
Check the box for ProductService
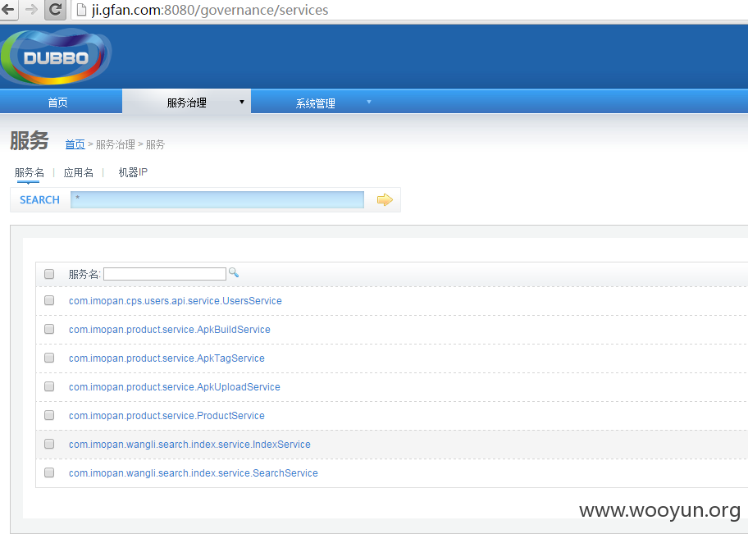(x=49, y=415)
